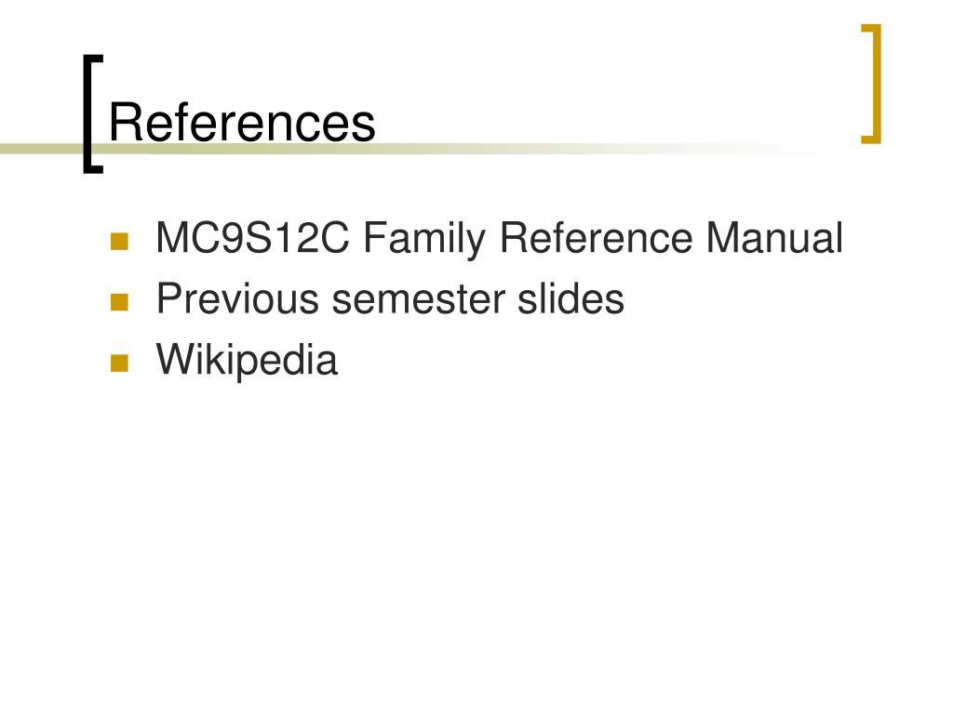953x714 pixels.
Task: Click the bottom hook of gold bracket
Action: point(871,140)
